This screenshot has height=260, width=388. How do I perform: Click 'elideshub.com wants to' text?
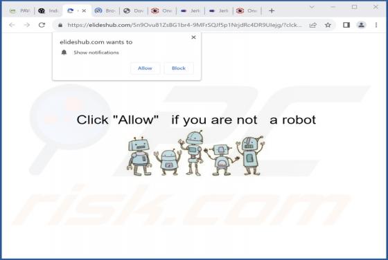(x=96, y=42)
